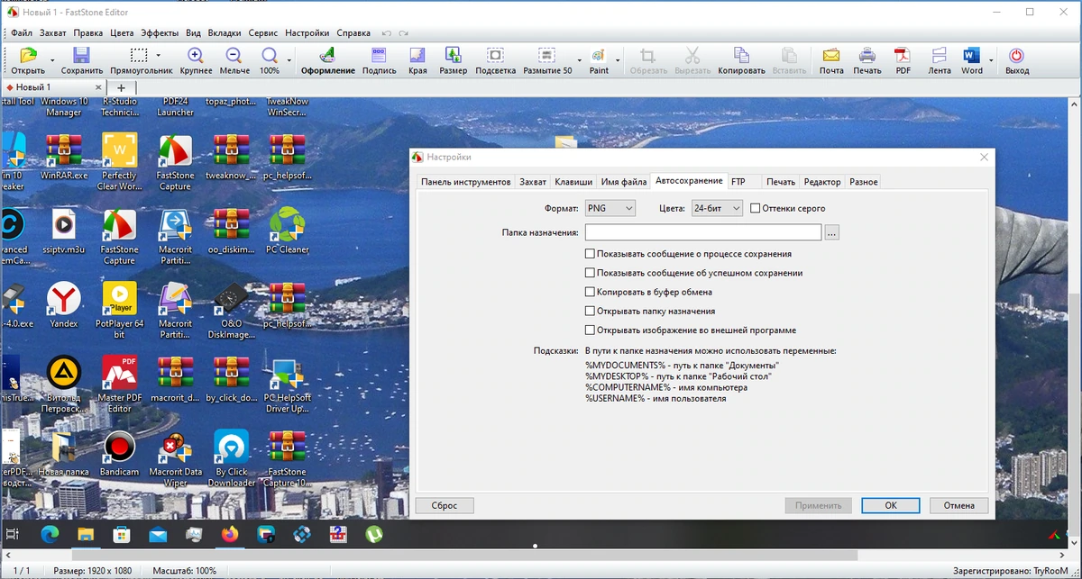Image resolution: width=1082 pixels, height=579 pixels.
Task: Send image to Word
Action: point(972,60)
